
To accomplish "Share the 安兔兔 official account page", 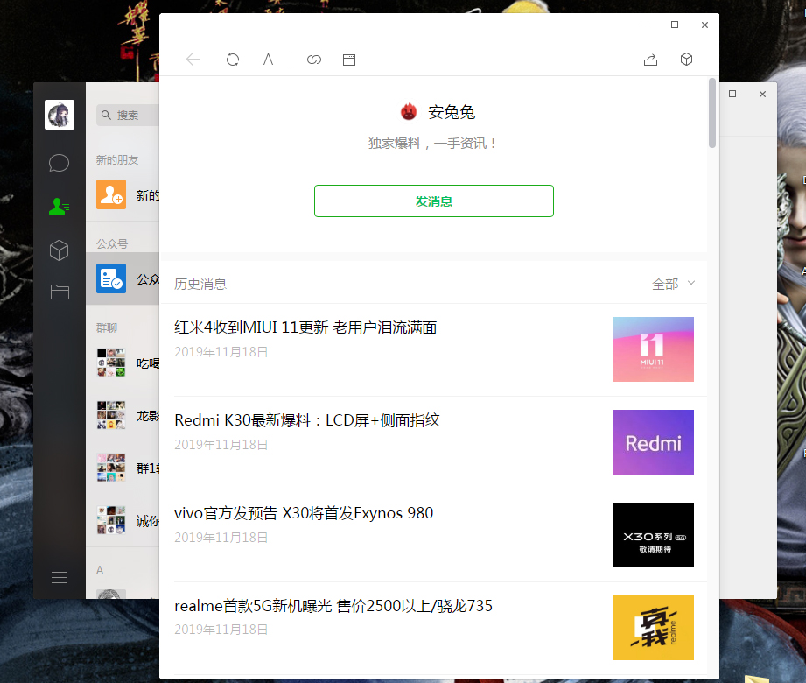I will tap(650, 60).
